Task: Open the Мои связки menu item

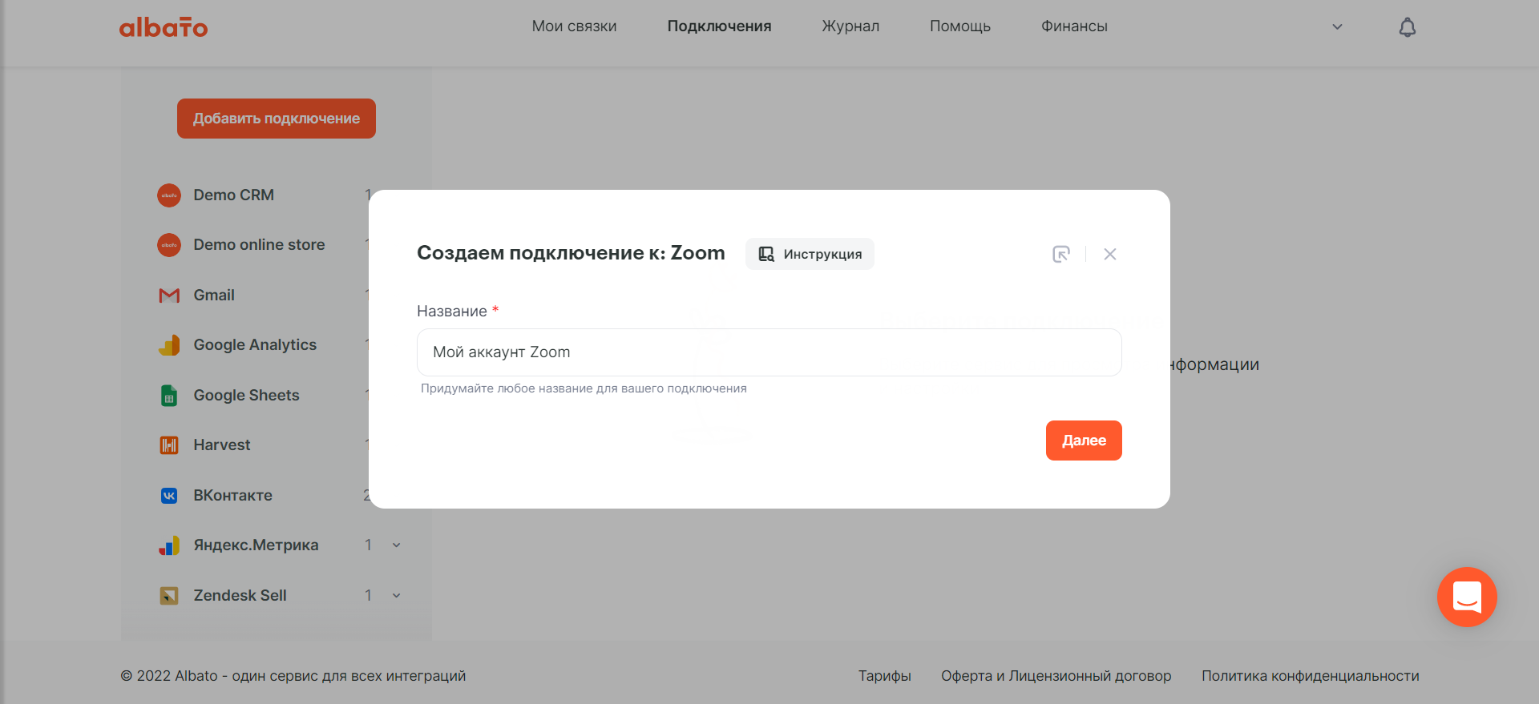Action: (575, 26)
